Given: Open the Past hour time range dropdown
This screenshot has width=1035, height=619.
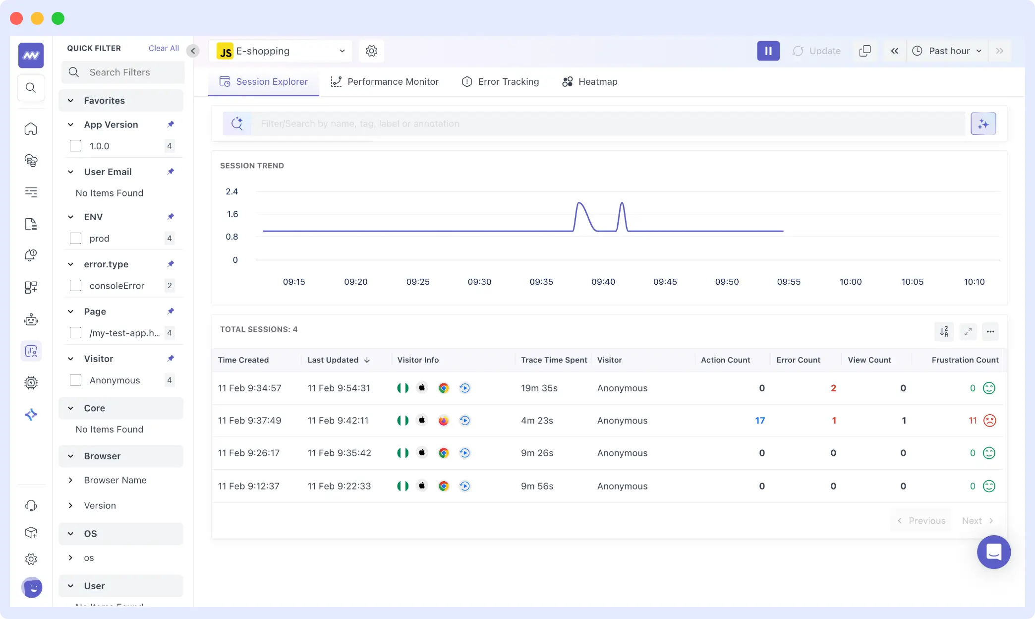Looking at the screenshot, I should pyautogui.click(x=947, y=51).
